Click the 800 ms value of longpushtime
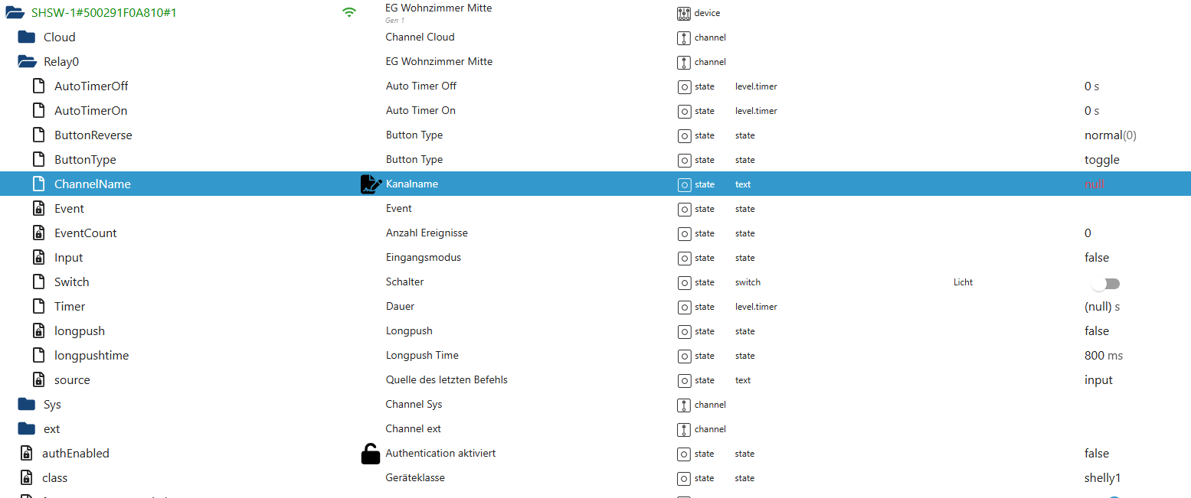The image size is (1191, 498). pos(1104,355)
